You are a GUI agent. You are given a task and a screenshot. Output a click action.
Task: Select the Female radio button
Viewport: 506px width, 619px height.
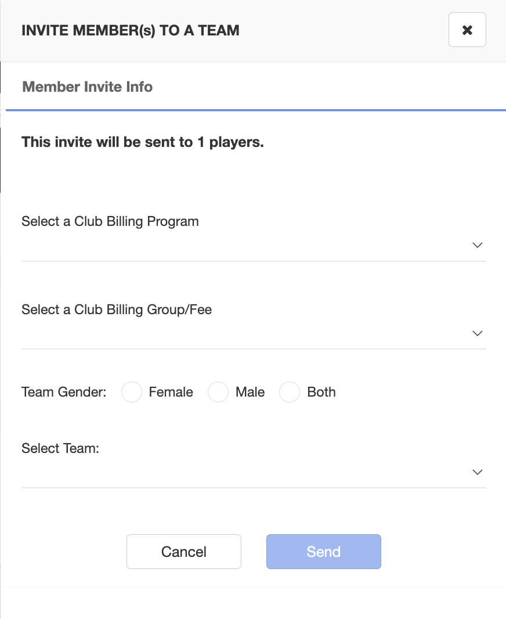[x=132, y=392]
